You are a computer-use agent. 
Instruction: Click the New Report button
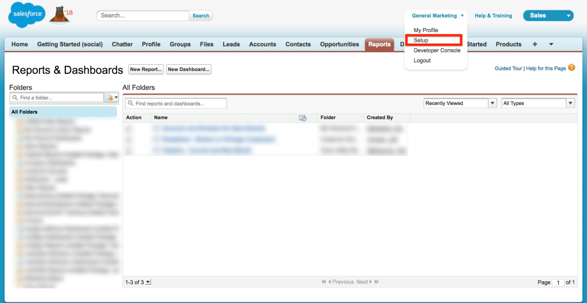[146, 69]
